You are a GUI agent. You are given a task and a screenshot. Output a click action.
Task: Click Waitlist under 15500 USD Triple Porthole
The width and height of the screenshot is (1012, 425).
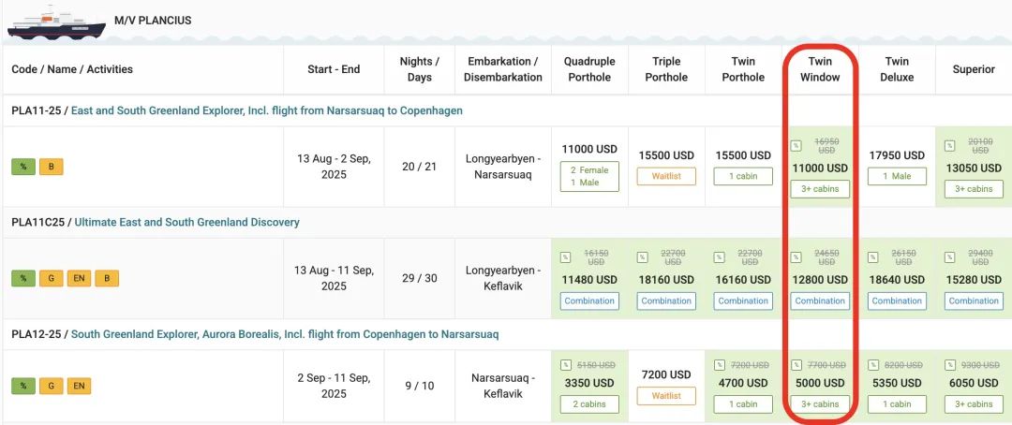point(666,176)
